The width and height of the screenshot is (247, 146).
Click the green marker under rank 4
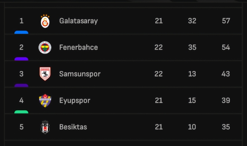(x=21, y=112)
